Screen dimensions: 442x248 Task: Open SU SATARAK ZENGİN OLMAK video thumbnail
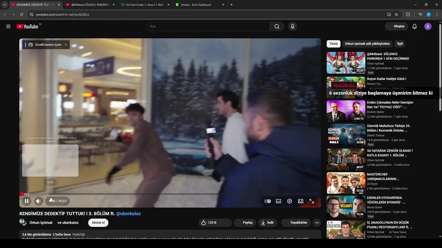click(x=346, y=159)
